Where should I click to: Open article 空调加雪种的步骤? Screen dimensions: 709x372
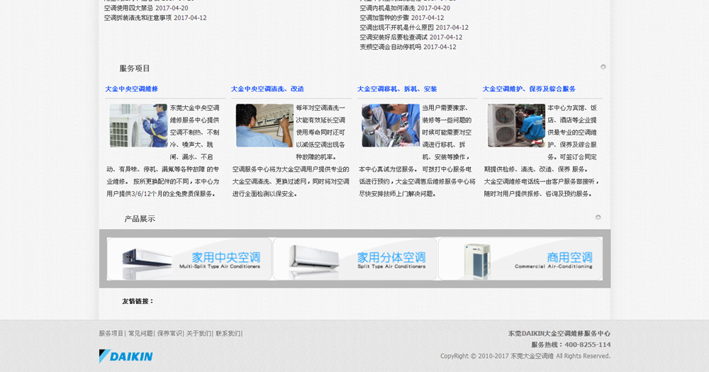[384, 18]
